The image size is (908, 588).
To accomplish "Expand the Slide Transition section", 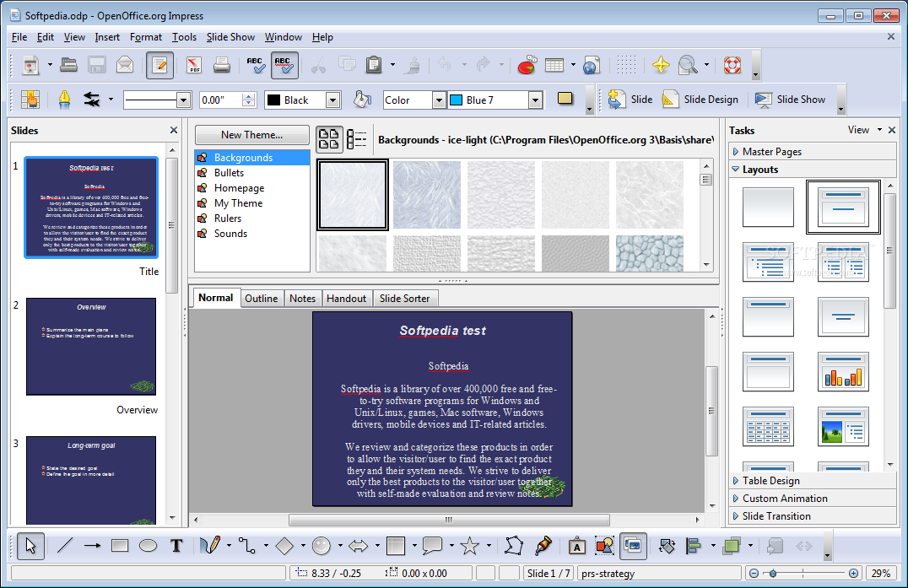I will [x=813, y=516].
